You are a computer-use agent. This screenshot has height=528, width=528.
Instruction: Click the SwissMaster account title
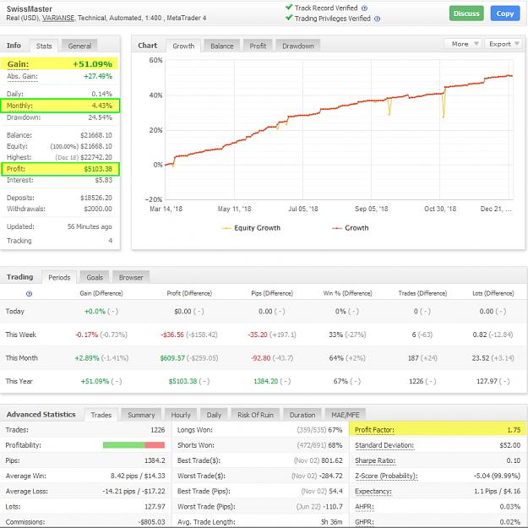pyautogui.click(x=30, y=8)
